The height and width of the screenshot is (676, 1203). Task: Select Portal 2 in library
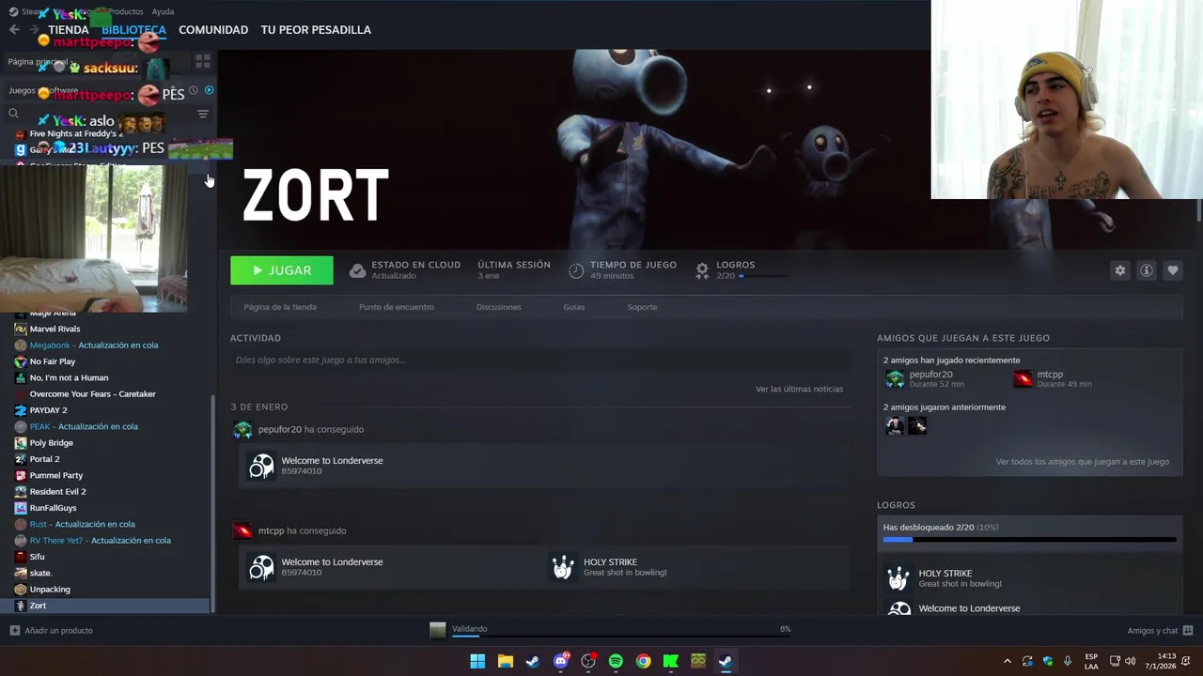coord(44,459)
